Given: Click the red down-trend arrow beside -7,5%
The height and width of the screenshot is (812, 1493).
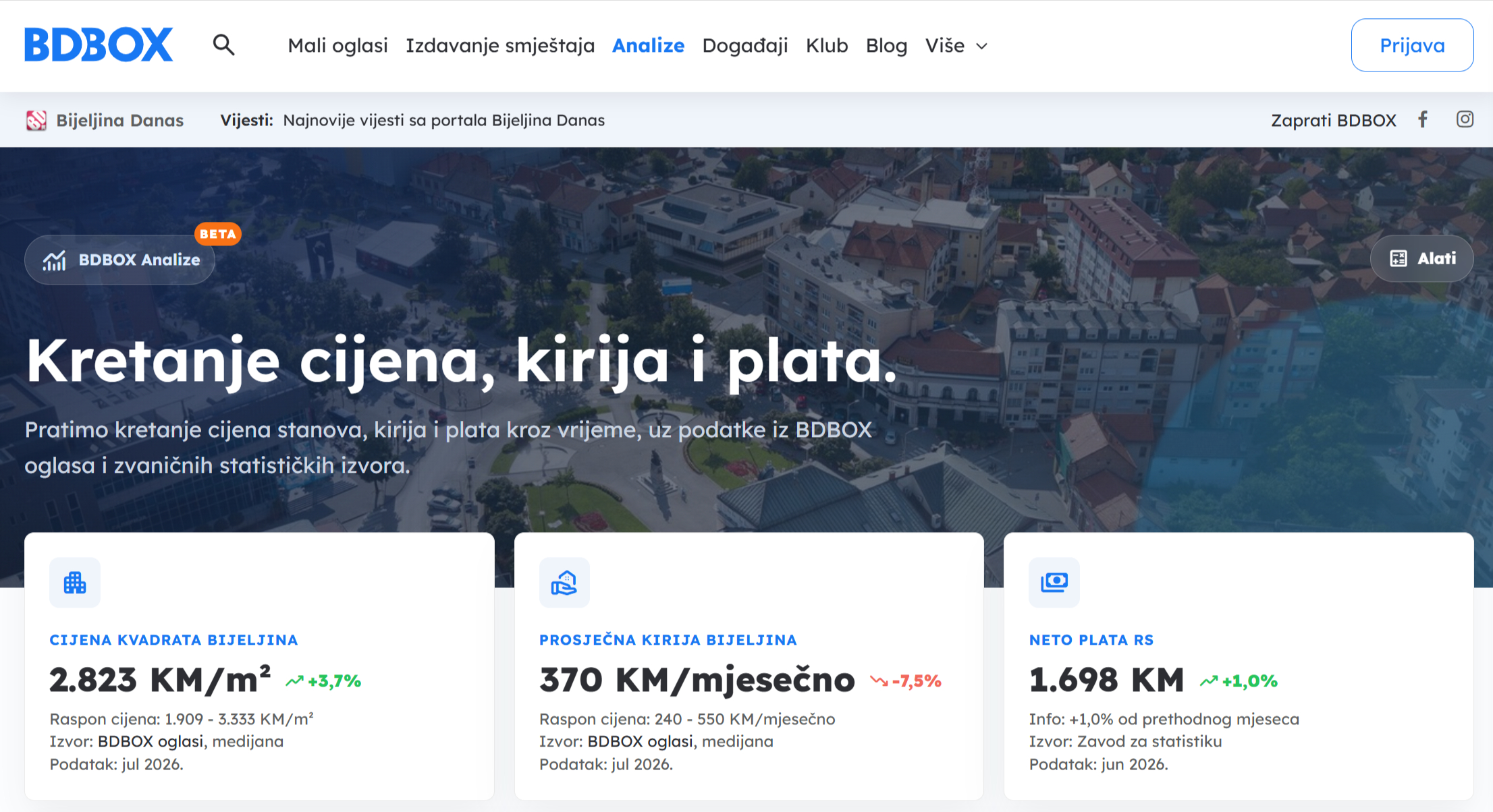Looking at the screenshot, I should [879, 681].
